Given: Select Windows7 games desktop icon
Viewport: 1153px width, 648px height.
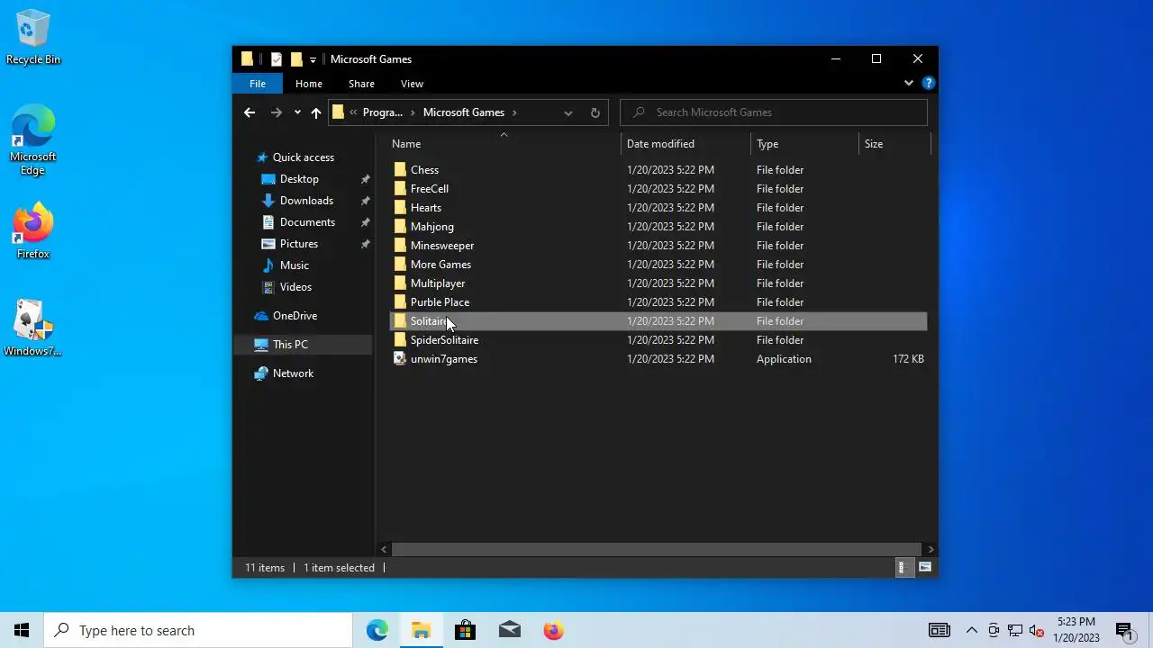Looking at the screenshot, I should (33, 328).
